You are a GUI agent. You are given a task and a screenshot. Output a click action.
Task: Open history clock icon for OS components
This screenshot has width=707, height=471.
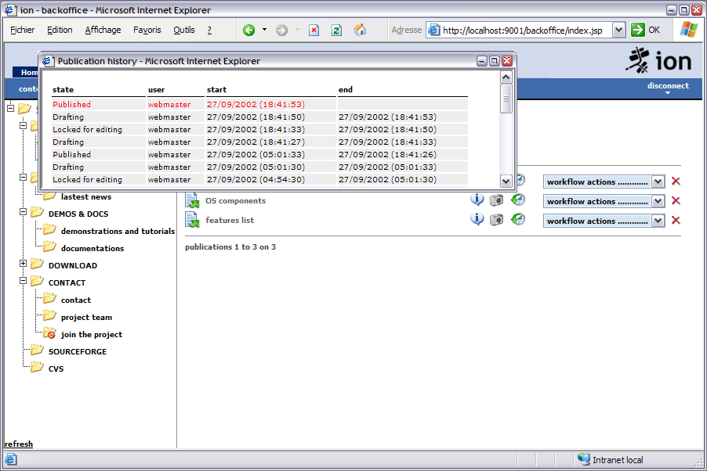coord(518,200)
